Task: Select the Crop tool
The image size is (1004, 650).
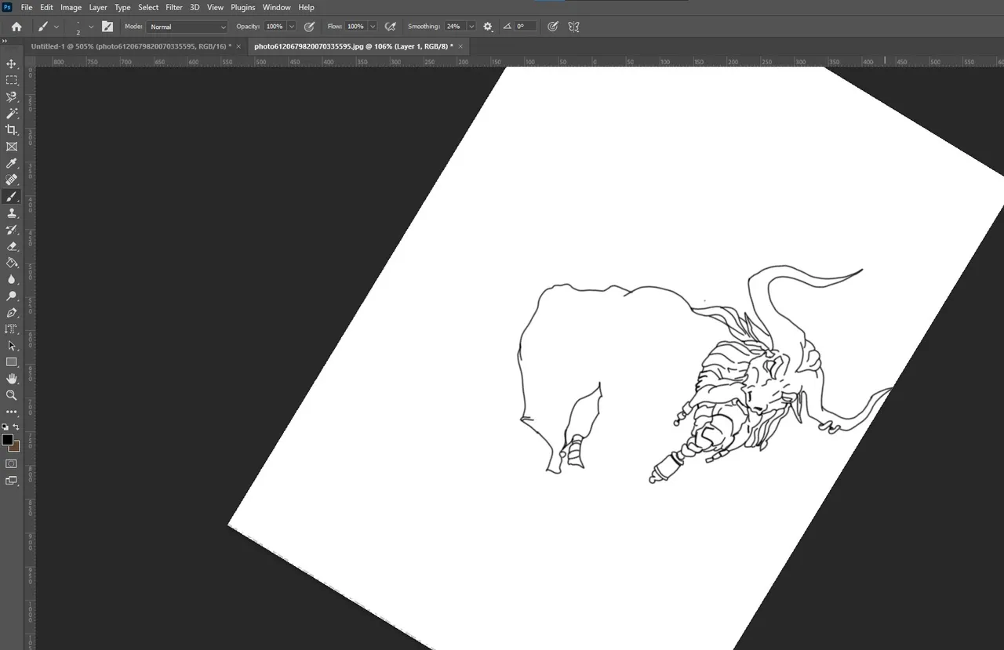Action: pos(11,130)
